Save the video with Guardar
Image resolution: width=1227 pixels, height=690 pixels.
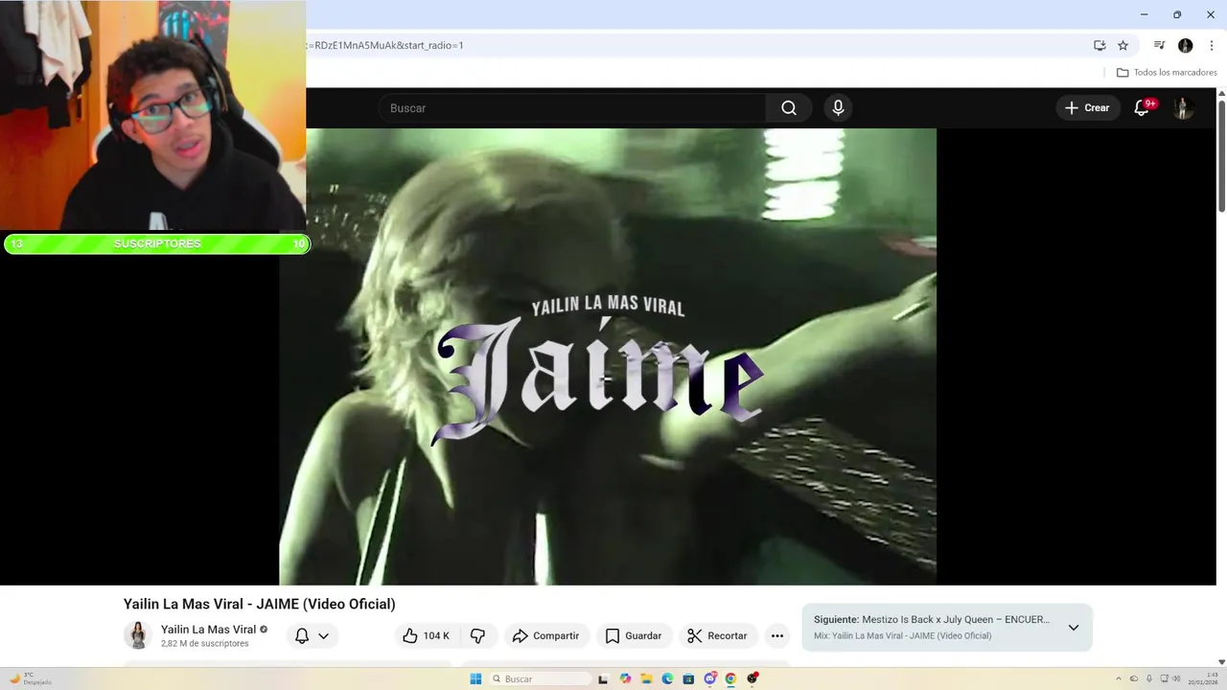coord(634,635)
